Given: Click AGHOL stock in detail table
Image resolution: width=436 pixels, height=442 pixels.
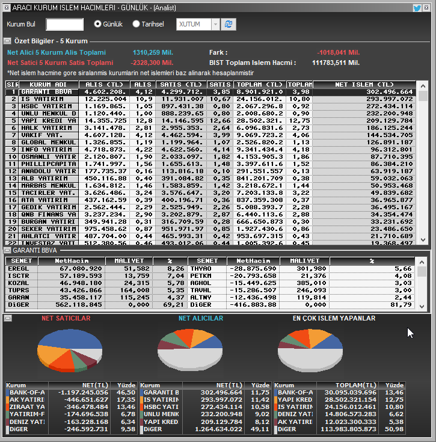Looking at the screenshot, I should [201, 283].
